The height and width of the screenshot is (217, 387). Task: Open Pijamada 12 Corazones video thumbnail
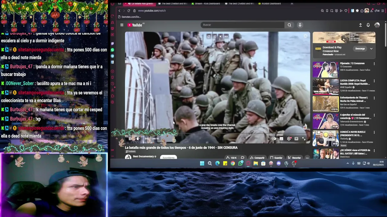326,70
